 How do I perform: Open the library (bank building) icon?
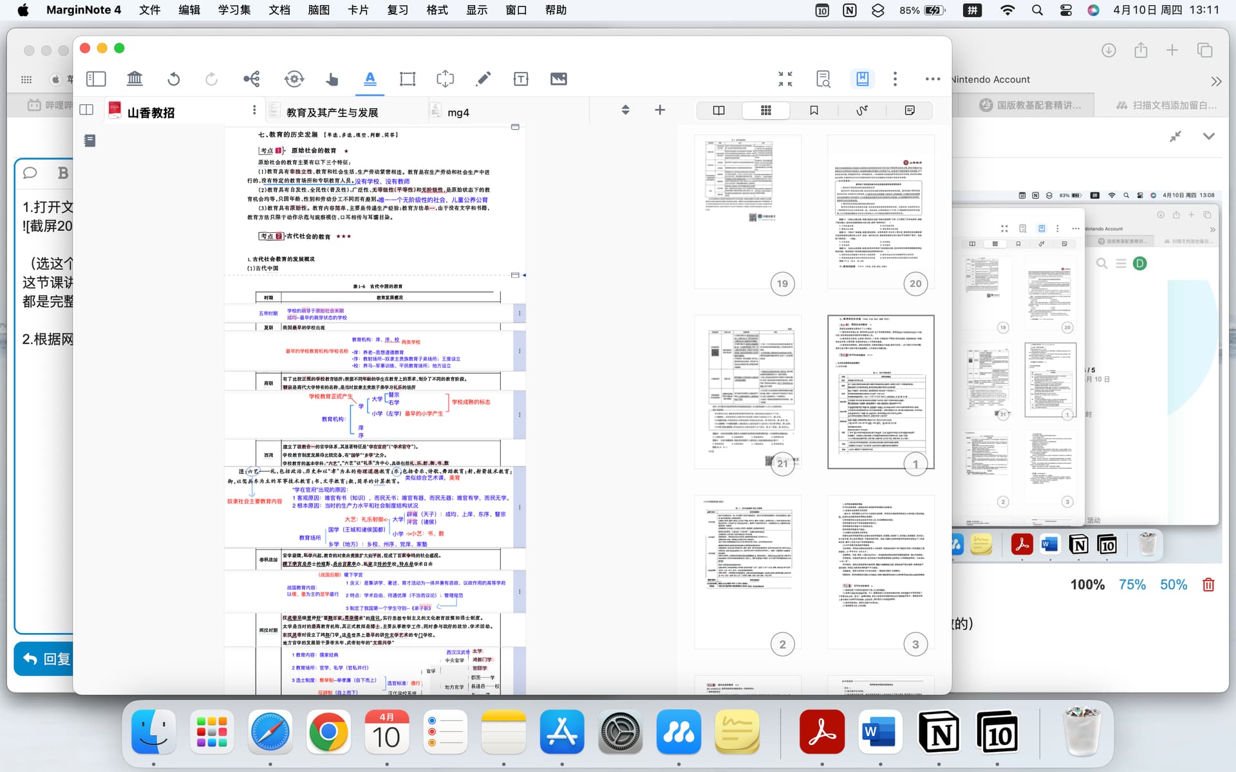click(x=135, y=78)
